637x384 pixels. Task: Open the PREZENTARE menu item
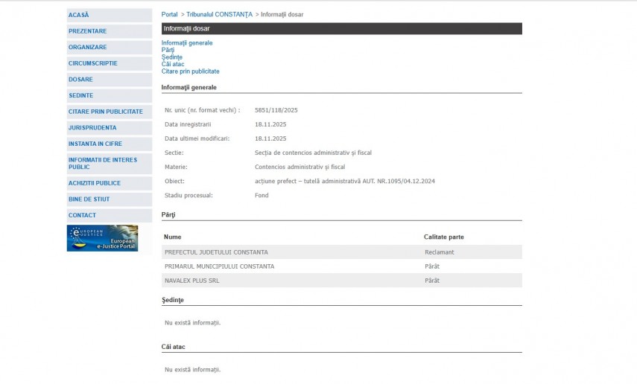point(88,31)
